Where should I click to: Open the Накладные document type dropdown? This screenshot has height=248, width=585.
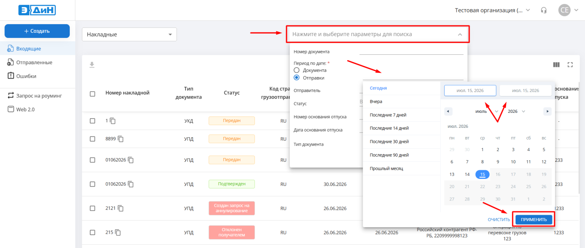[x=129, y=34]
